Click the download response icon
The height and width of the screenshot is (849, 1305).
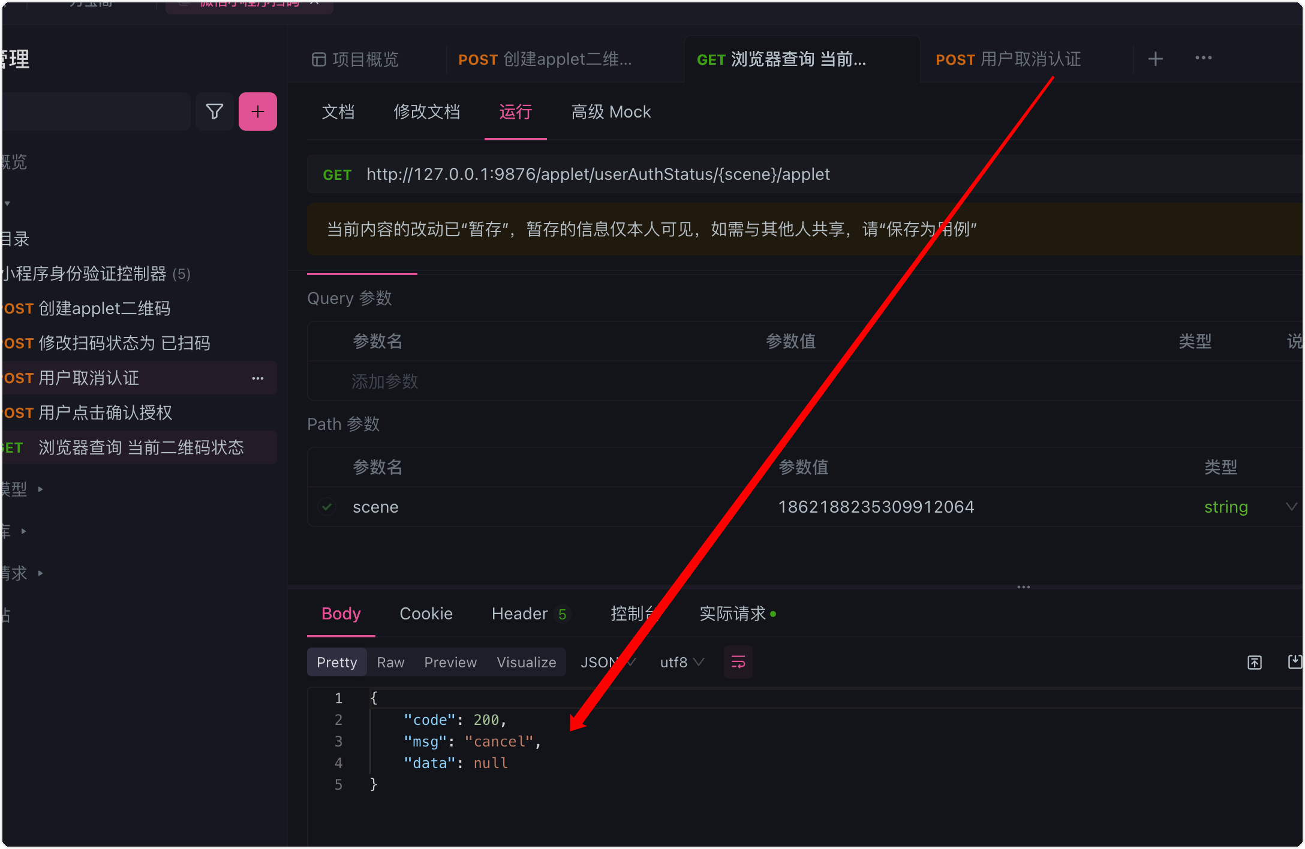point(1295,662)
